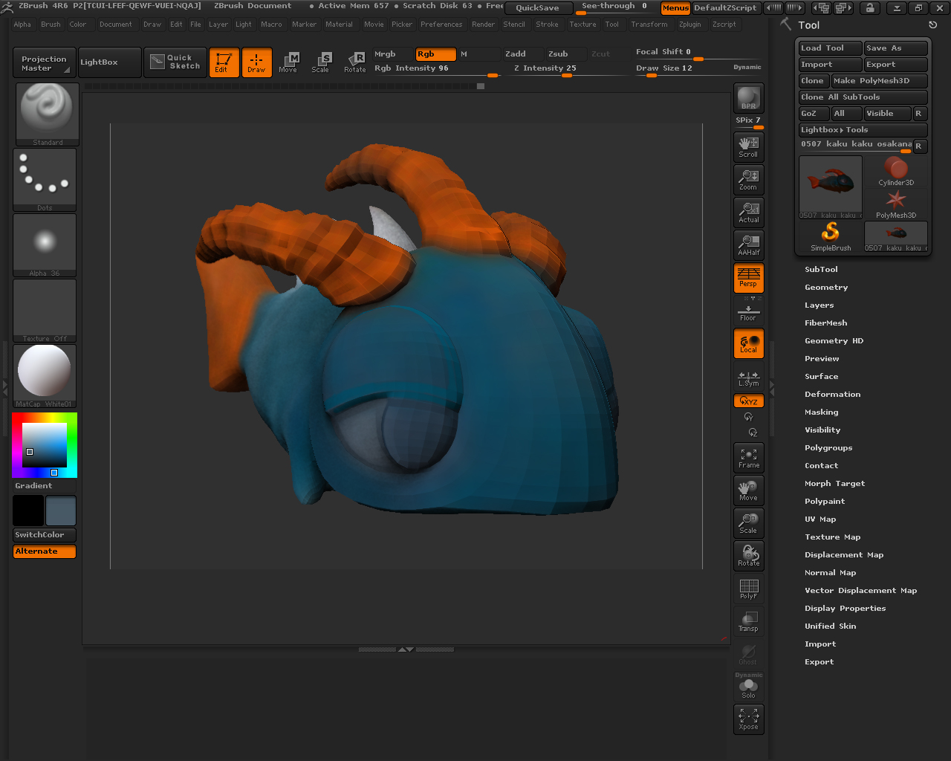Expand the Polypaint section
The image size is (951, 761).
click(825, 502)
